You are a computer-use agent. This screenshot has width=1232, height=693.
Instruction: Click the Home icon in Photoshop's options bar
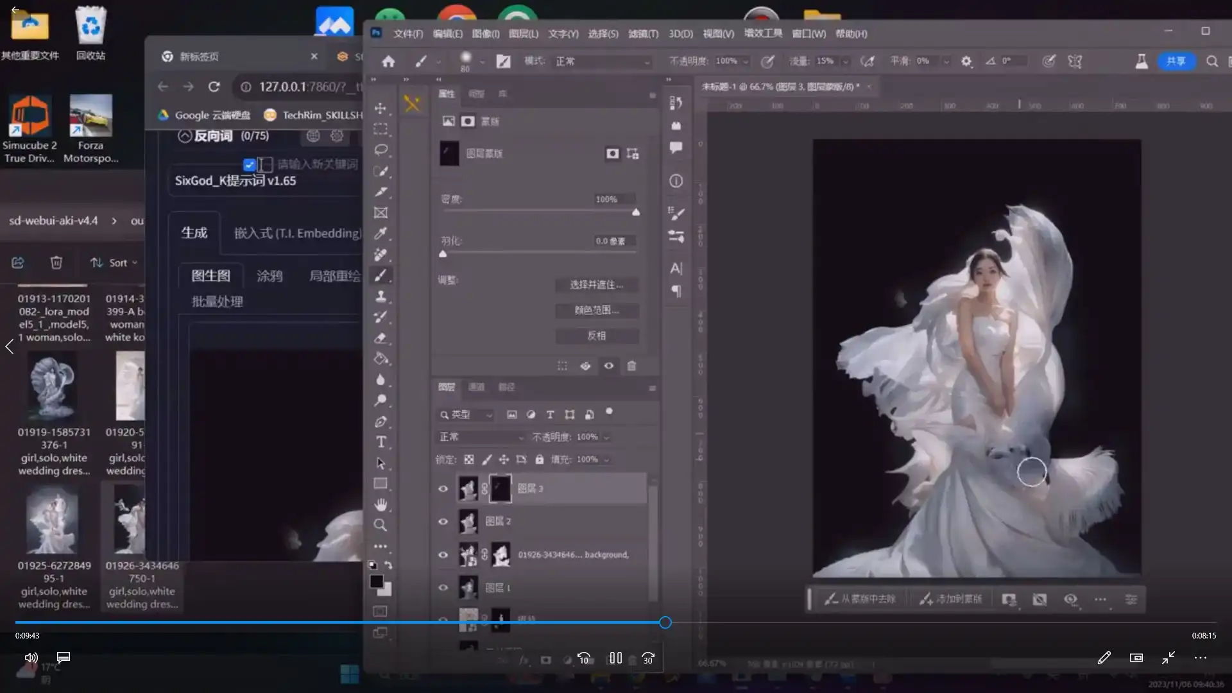pos(388,61)
